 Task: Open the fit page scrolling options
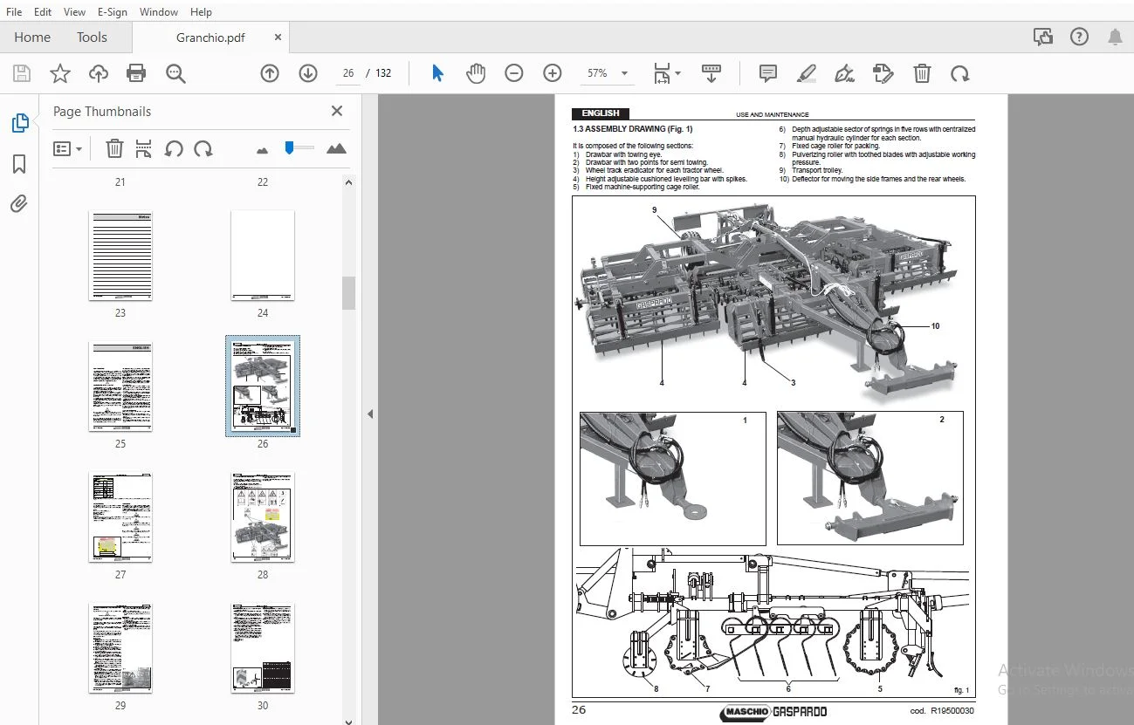[x=665, y=73]
